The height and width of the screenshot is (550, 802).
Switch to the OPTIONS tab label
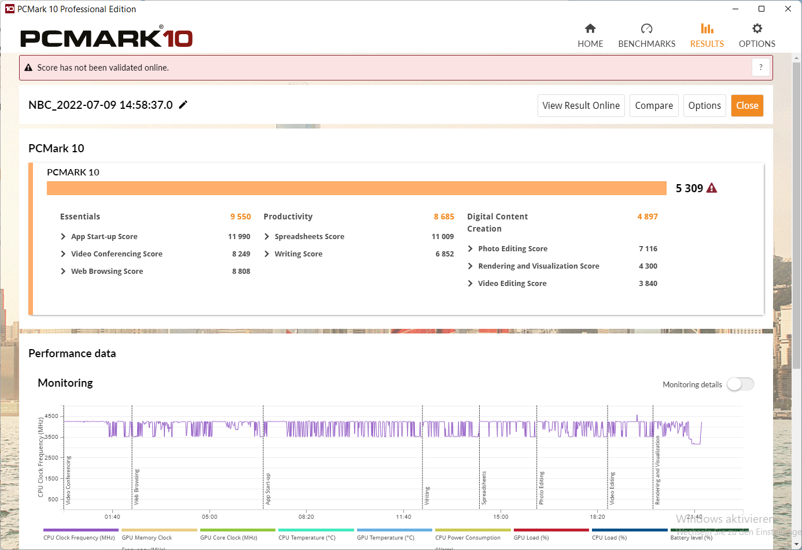click(757, 44)
